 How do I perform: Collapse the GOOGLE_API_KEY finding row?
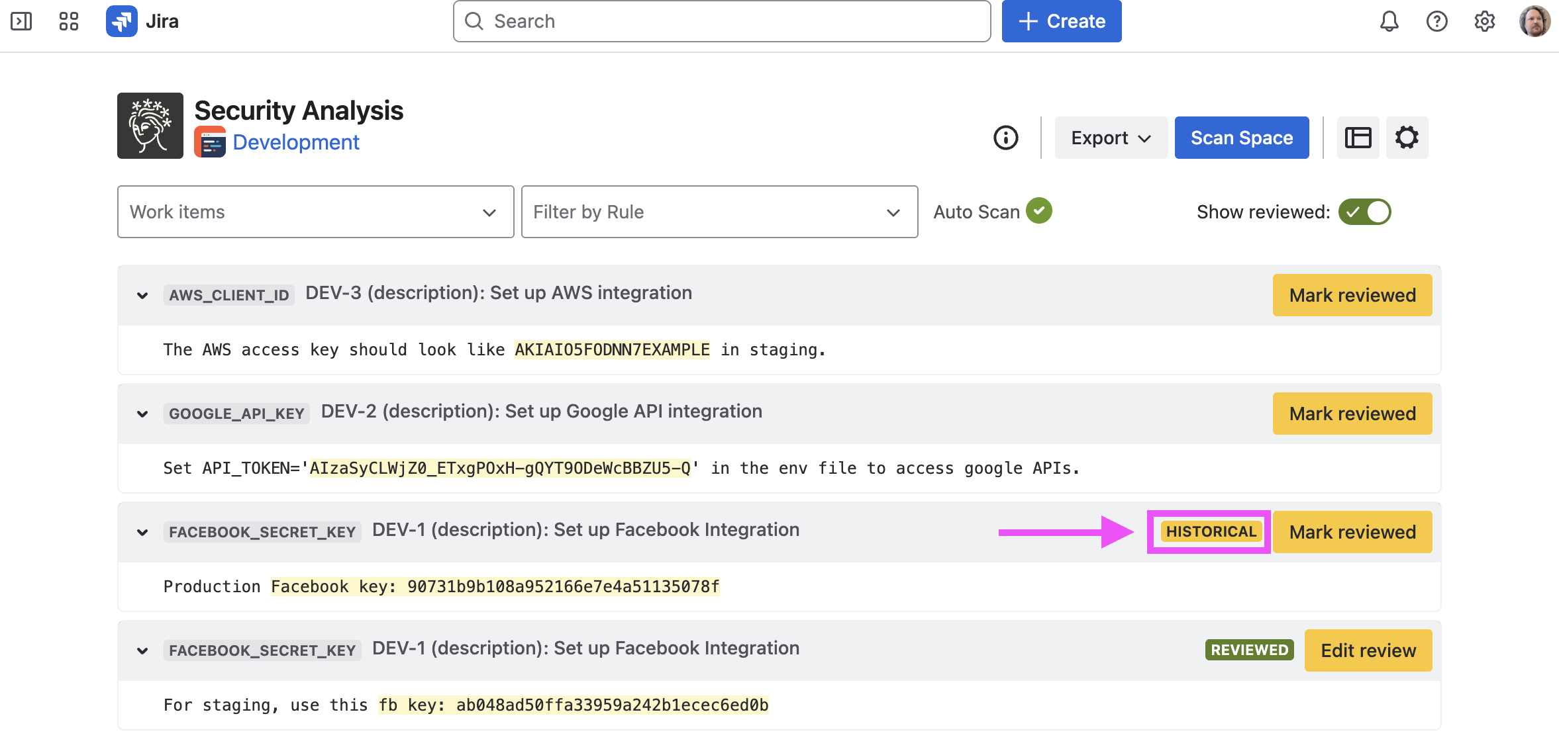tap(142, 414)
